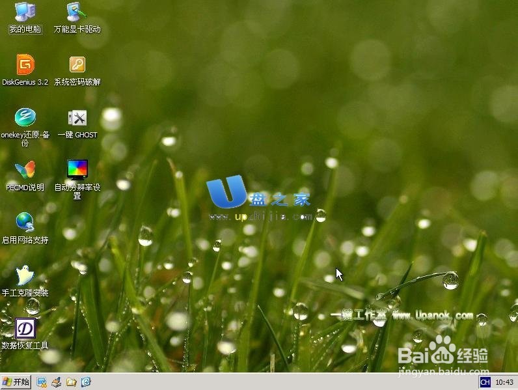The width and height of the screenshot is (518, 390).
Task: Click the printer-like quick-launch taskbar icon
Action: click(57, 382)
